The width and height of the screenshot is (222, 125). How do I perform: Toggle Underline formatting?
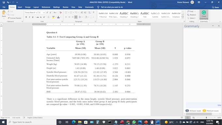tap(33, 17)
